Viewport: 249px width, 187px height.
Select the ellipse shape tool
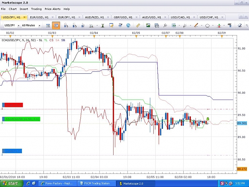point(208,26)
